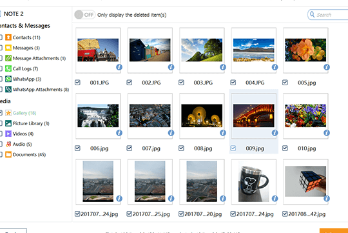This screenshot has width=348, height=233.
Task: Open the Contacts category icon
Action: (x=8, y=37)
